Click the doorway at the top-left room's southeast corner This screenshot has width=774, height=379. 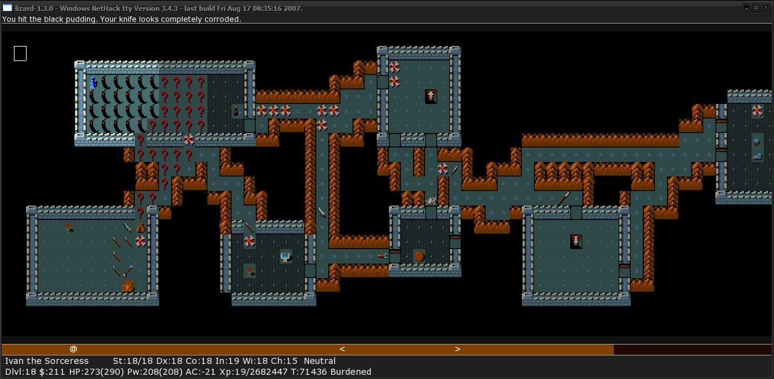(250, 126)
